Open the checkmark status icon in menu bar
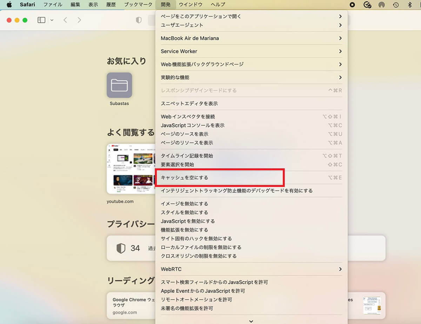 click(367, 5)
